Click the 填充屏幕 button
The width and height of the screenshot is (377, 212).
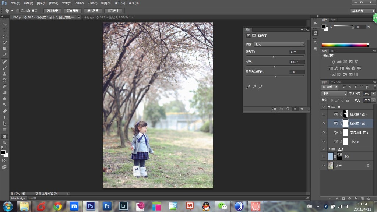point(93,11)
